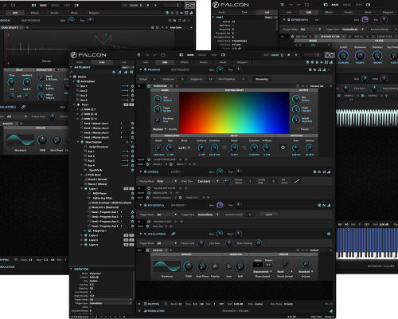
Task: Toggle Streaming checkbox in back-right window
Action: [x=233, y=30]
